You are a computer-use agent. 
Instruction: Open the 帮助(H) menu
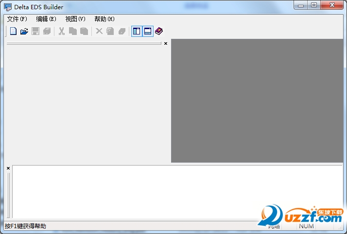point(104,19)
